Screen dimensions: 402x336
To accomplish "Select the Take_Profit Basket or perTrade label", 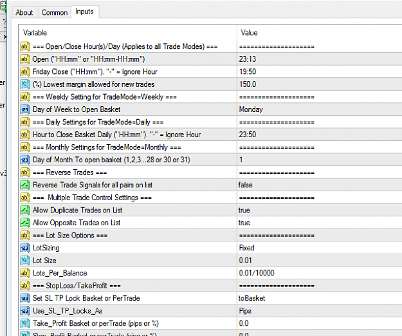I will (96, 324).
